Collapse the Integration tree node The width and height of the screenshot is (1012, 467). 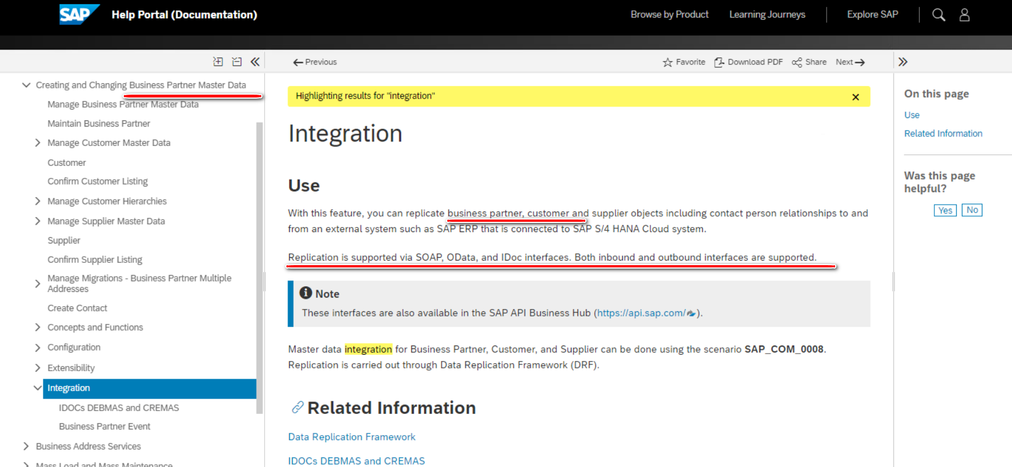coord(38,388)
